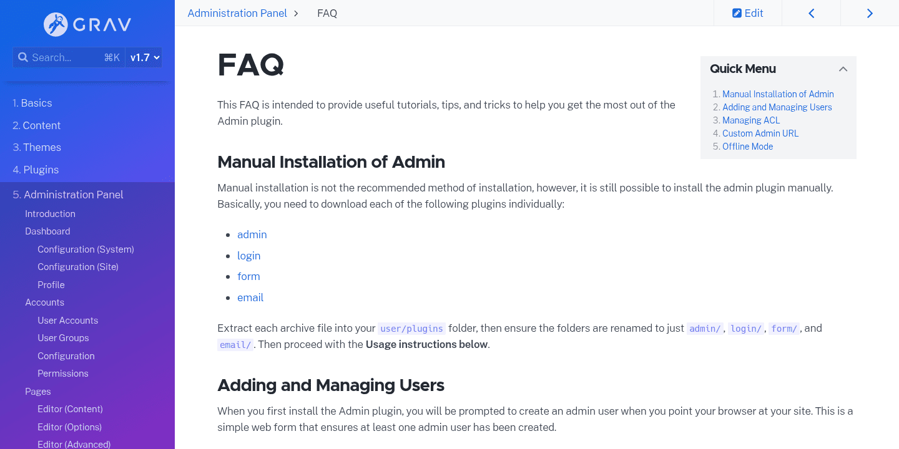Select Permissions in the sidebar

tap(62, 373)
